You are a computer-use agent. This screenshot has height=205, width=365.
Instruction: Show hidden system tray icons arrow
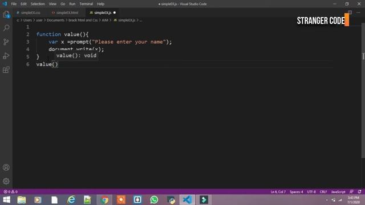pos(327,200)
